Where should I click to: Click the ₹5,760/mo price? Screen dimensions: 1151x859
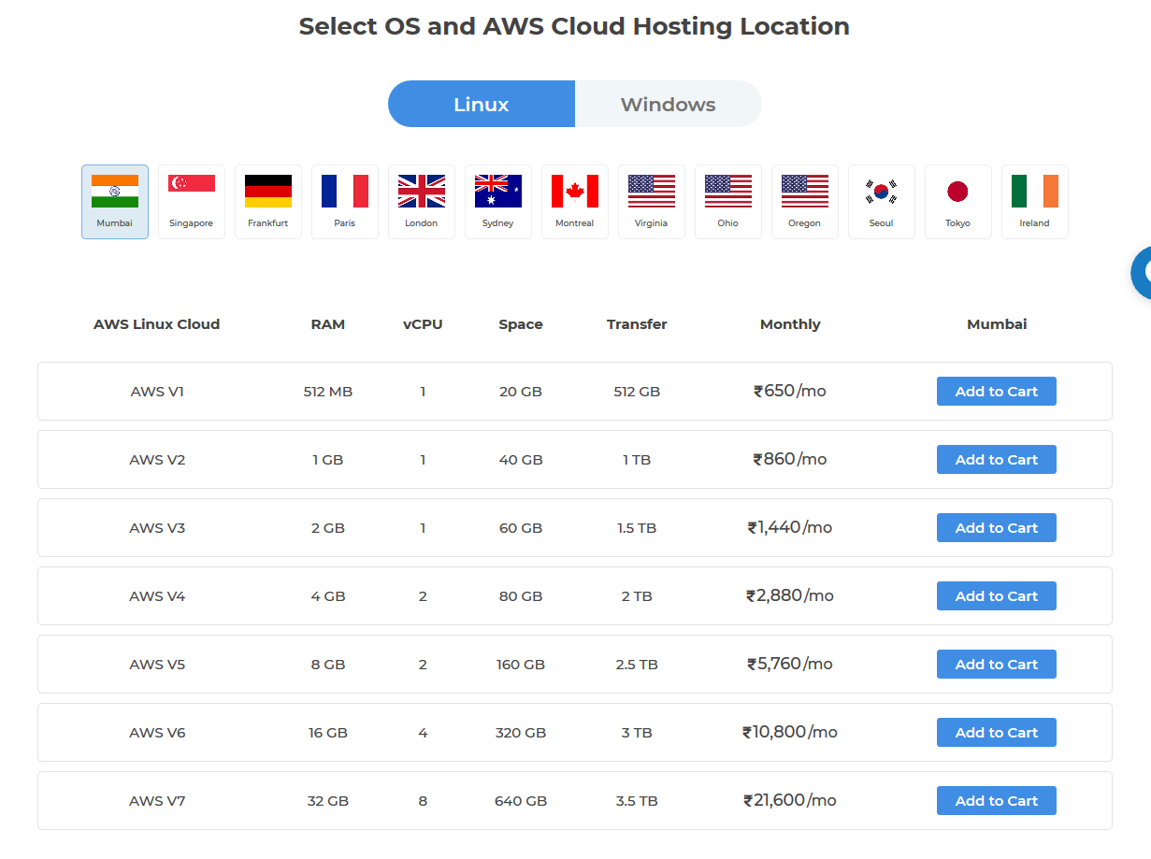click(x=790, y=665)
